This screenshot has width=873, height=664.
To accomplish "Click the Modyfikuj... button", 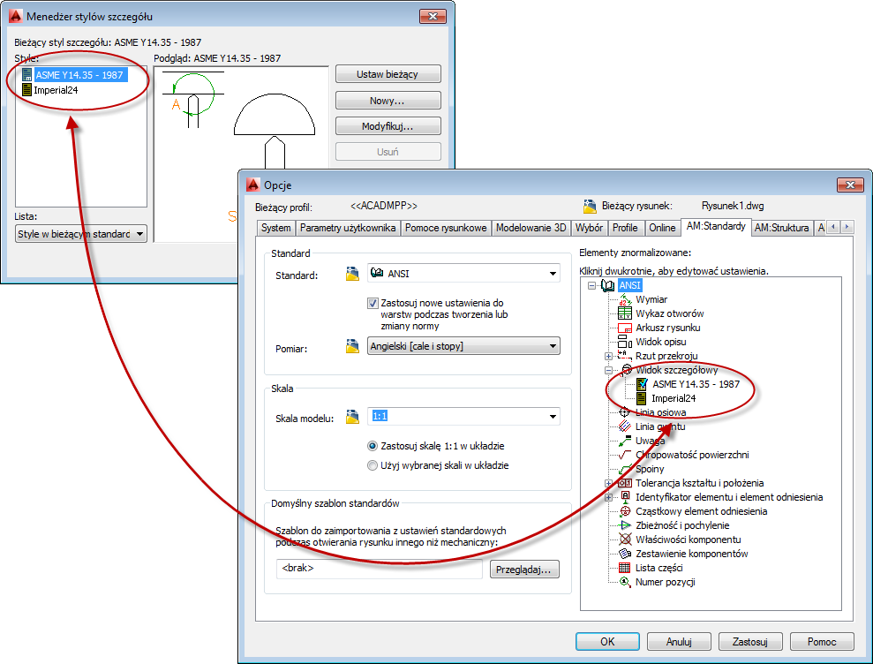I will [388, 126].
